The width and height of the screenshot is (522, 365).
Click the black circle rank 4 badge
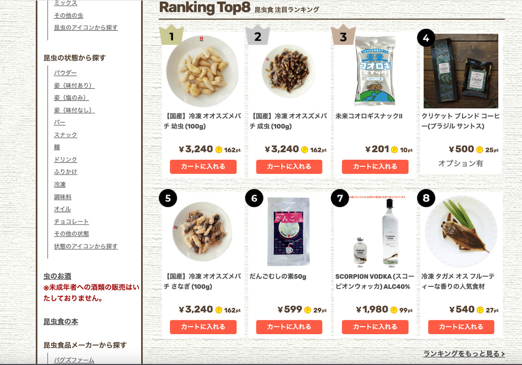[426, 38]
